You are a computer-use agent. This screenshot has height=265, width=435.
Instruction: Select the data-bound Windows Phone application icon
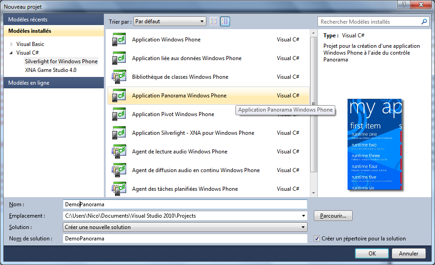click(x=118, y=58)
